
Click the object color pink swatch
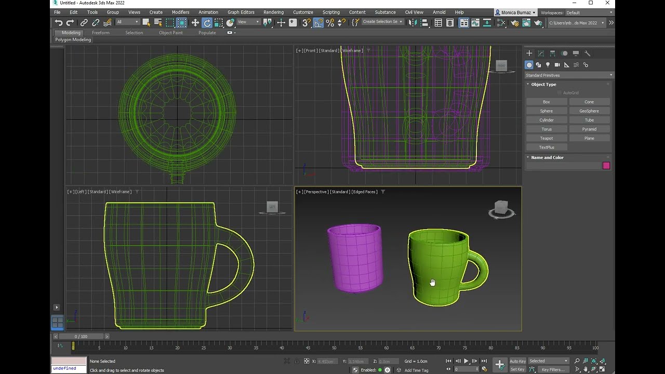[606, 166]
